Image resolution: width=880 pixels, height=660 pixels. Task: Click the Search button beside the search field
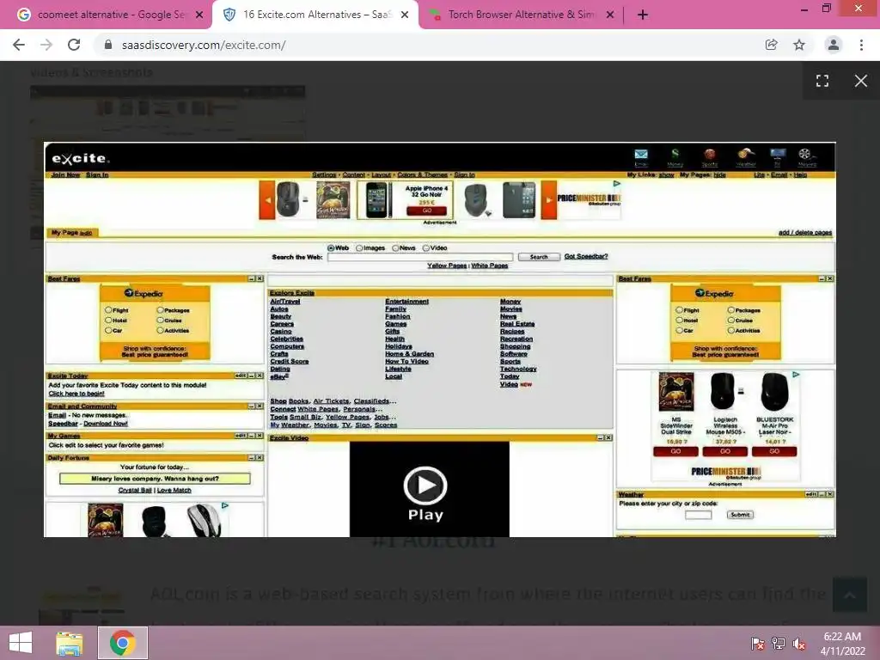(539, 257)
